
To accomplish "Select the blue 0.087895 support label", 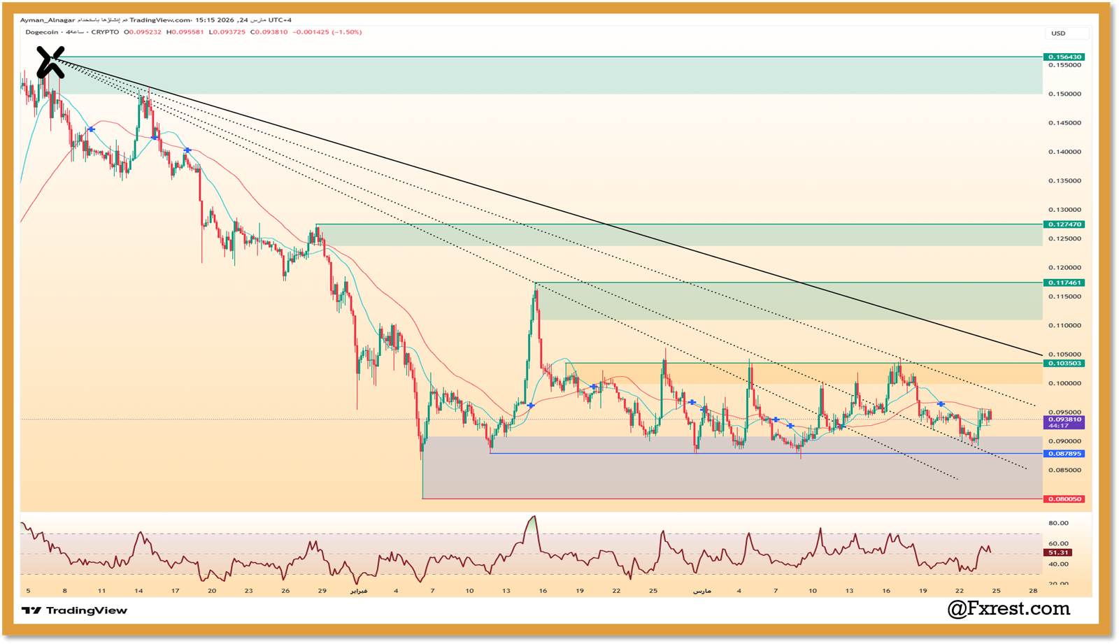I will [1063, 454].
